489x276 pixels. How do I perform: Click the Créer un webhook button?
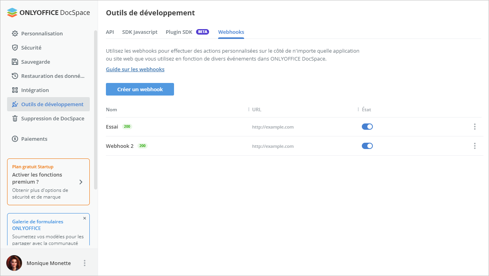pyautogui.click(x=140, y=89)
